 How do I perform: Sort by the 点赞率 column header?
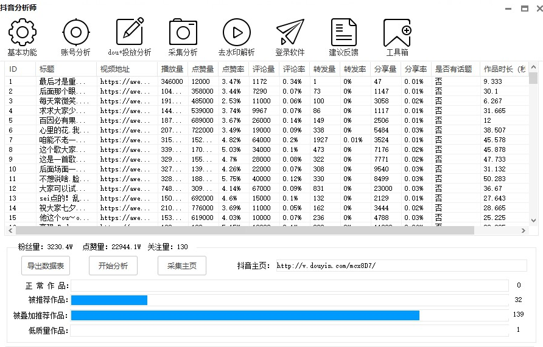pos(233,69)
